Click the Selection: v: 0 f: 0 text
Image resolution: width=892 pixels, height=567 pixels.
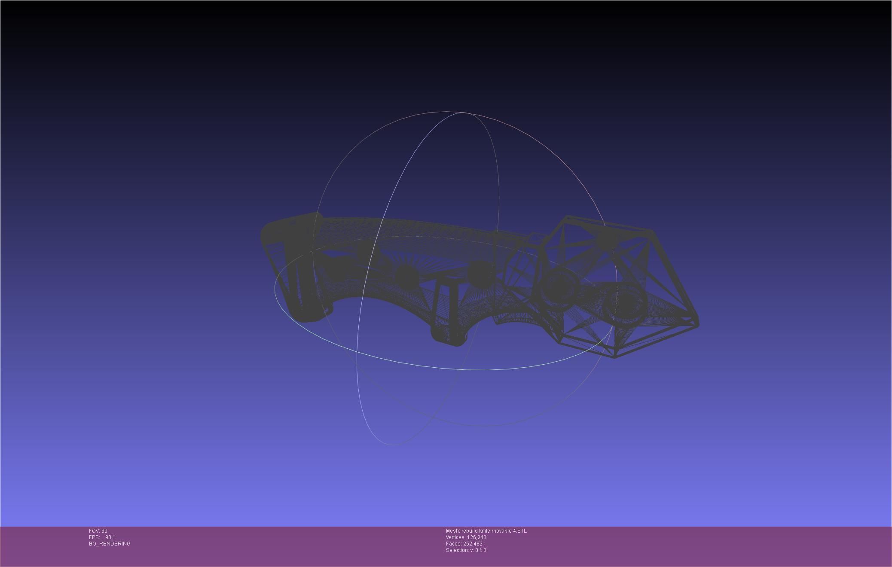click(x=466, y=550)
